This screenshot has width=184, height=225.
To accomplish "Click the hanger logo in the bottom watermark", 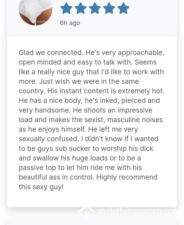I will click(86, 211).
